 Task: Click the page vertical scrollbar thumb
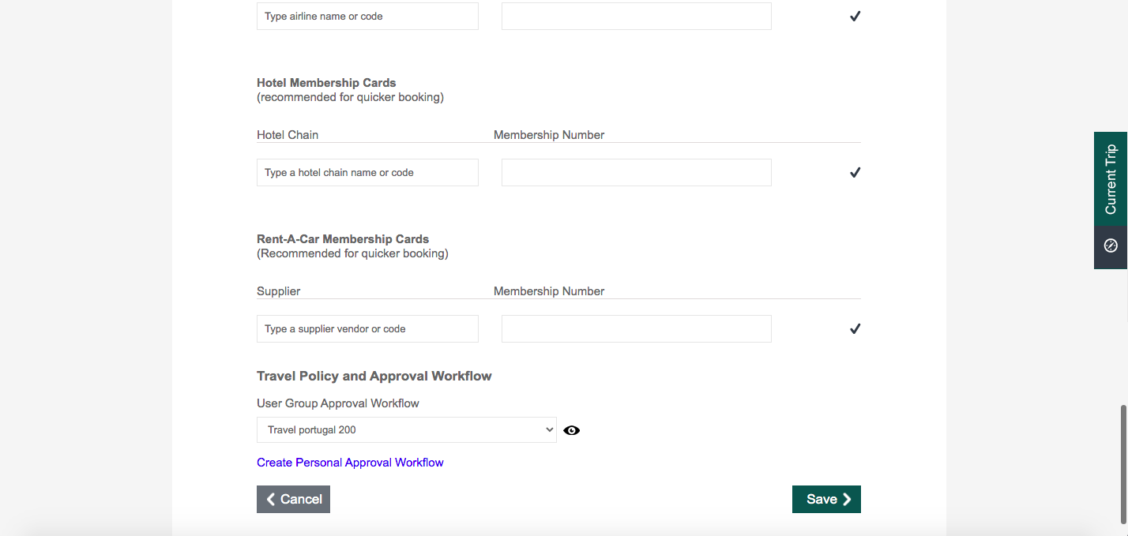click(1123, 466)
